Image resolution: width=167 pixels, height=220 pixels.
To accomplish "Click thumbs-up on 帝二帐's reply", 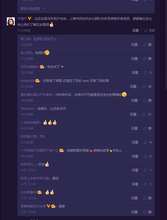I will click(x=145, y=45).
